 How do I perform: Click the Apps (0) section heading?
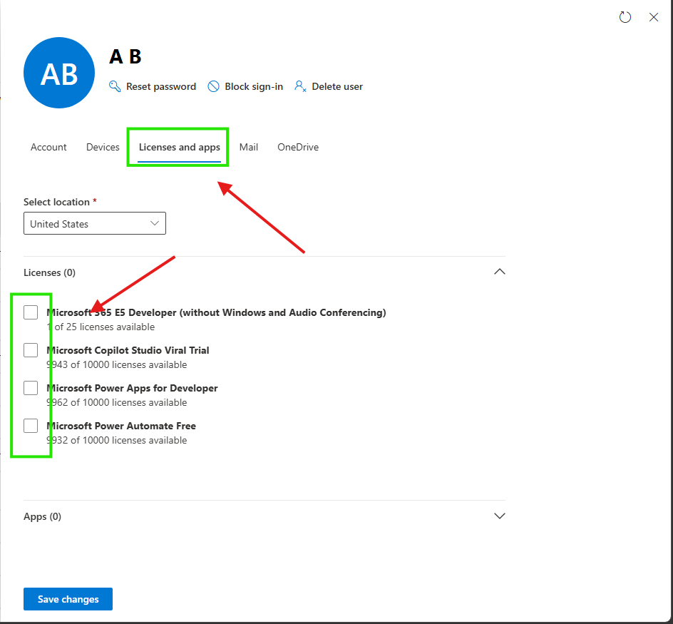click(43, 516)
